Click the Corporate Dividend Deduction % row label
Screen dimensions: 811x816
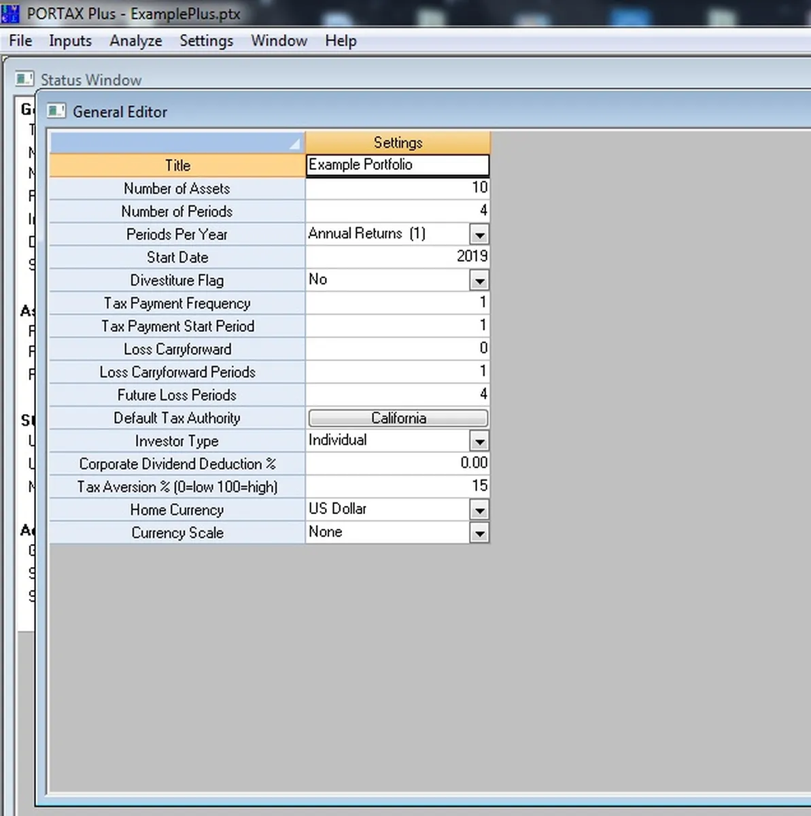tap(177, 464)
